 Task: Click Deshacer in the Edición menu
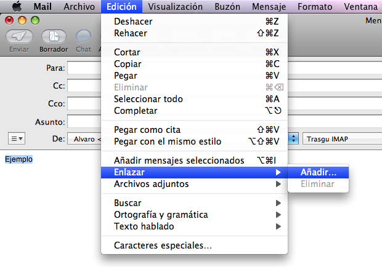(134, 22)
